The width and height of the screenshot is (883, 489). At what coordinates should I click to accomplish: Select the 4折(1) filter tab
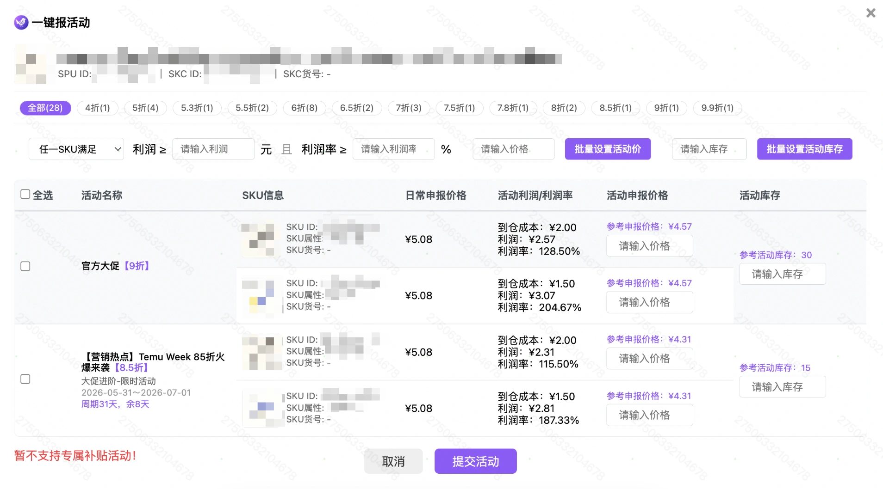(x=98, y=108)
